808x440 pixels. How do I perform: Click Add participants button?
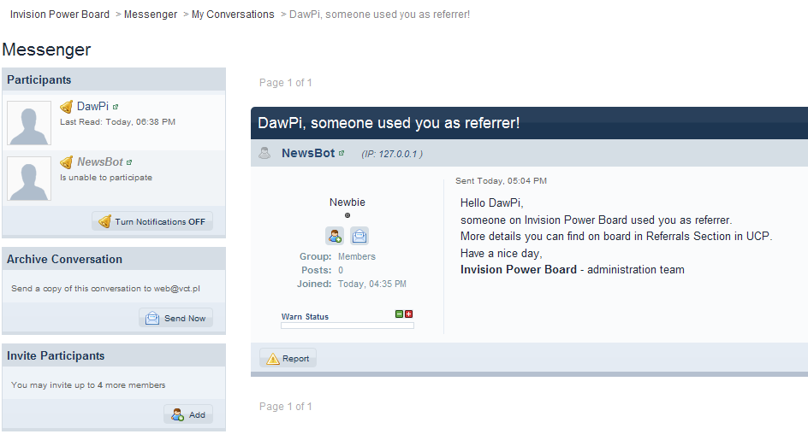click(188, 414)
